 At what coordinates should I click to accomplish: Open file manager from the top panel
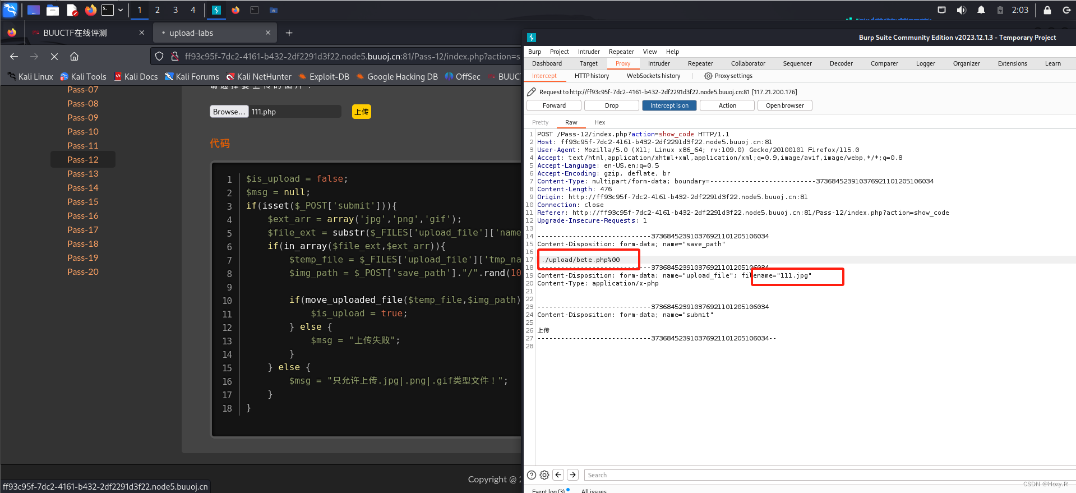click(53, 10)
